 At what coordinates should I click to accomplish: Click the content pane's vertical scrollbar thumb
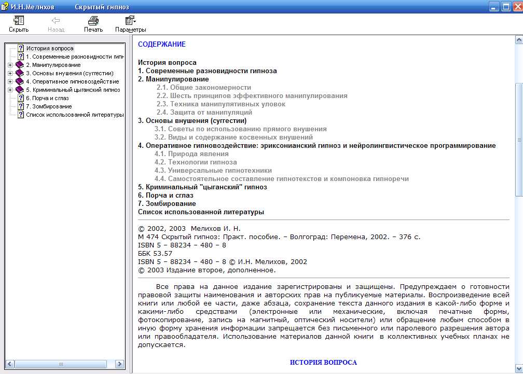[x=519, y=140]
